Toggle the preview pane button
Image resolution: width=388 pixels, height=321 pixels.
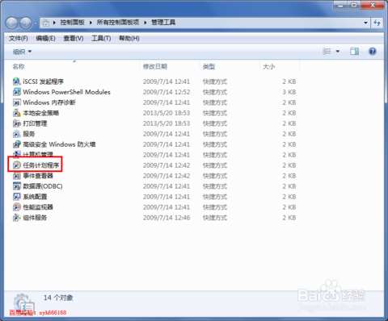pos(354,51)
